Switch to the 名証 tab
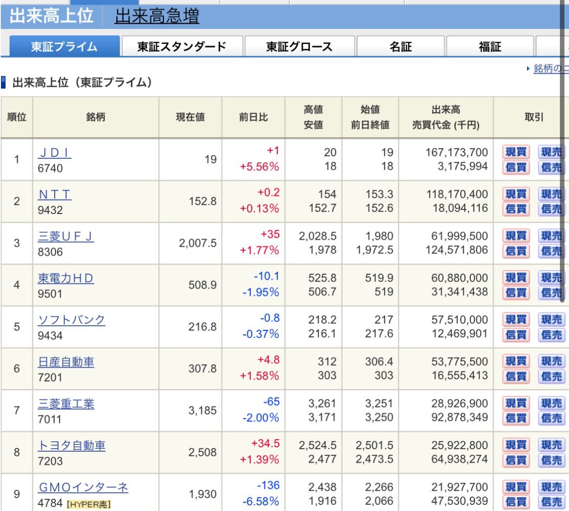 pyautogui.click(x=401, y=47)
